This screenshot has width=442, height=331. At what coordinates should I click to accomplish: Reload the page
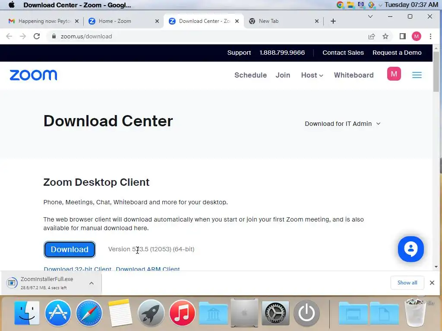(37, 36)
